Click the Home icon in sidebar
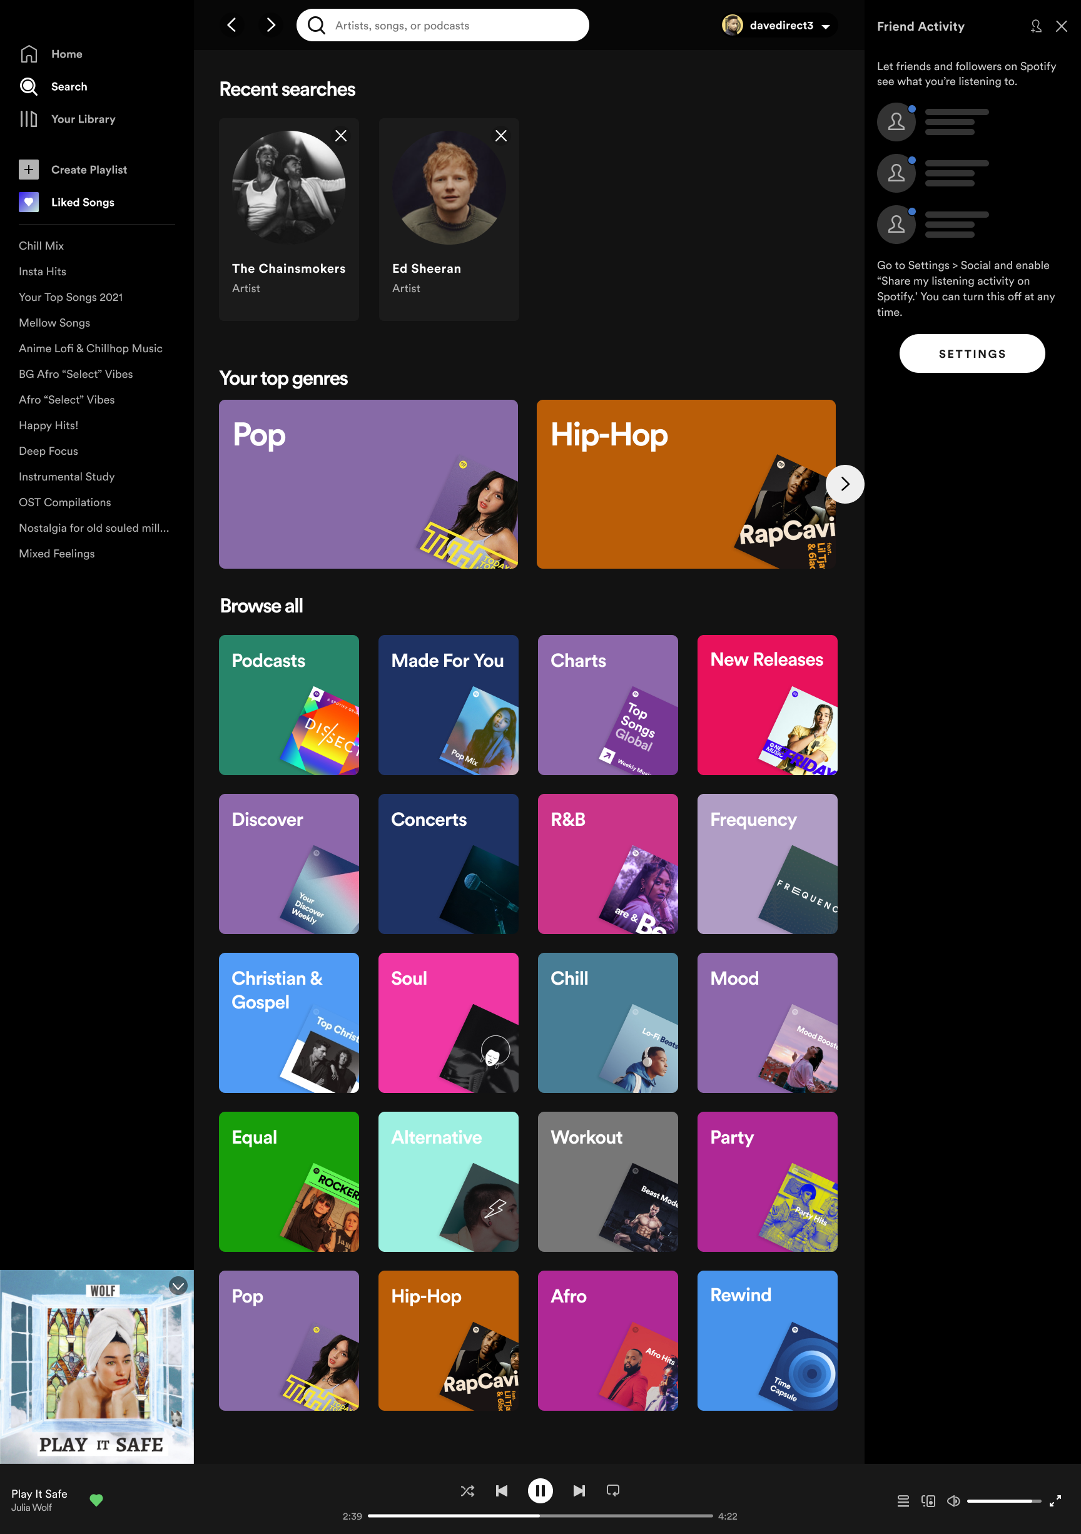Screen dimensions: 1081x1534 pyautogui.click(x=29, y=53)
